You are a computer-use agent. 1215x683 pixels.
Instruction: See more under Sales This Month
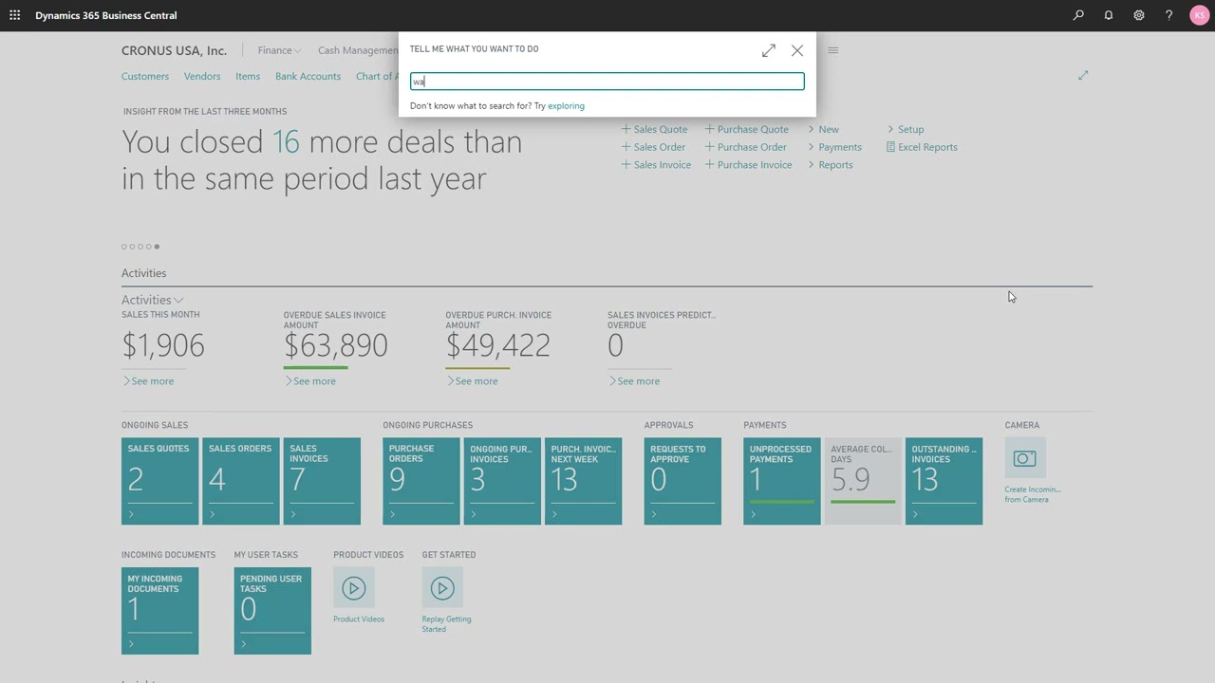tap(148, 381)
